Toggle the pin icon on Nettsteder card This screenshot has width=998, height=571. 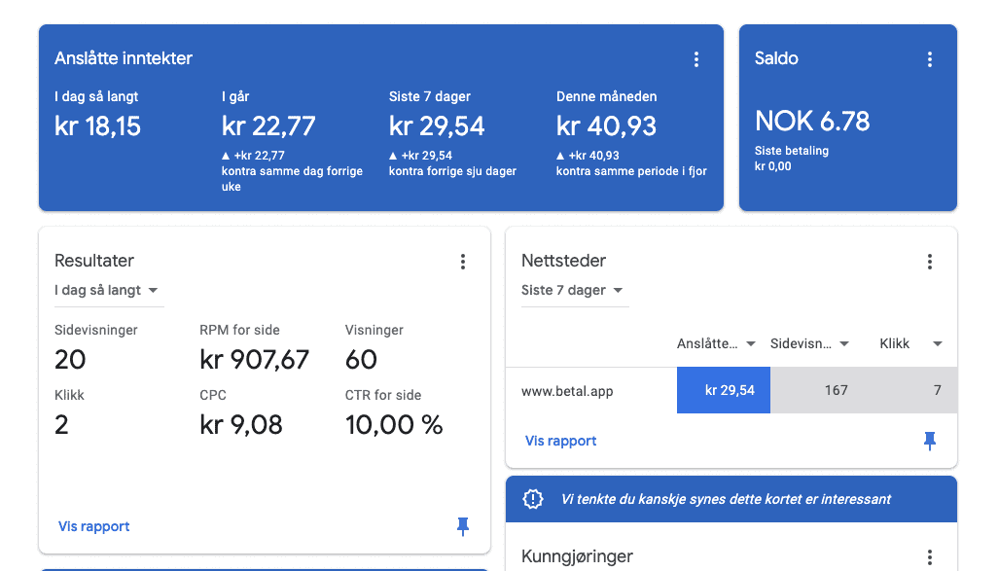click(x=930, y=441)
